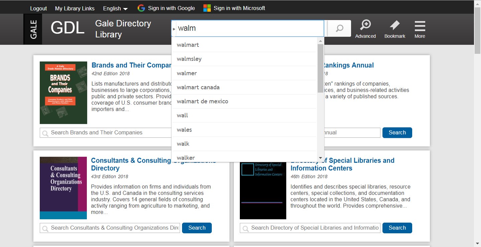481x247 pixels.
Task: Choose the walk suggestion
Action: tap(244, 144)
